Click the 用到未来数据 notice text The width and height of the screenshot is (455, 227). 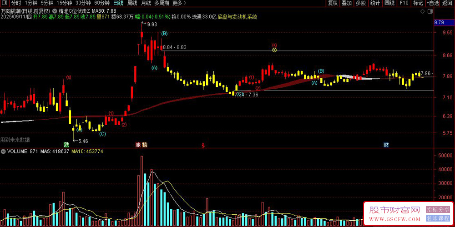point(15,140)
